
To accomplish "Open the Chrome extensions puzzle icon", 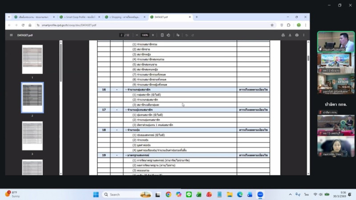I will [x=288, y=25].
